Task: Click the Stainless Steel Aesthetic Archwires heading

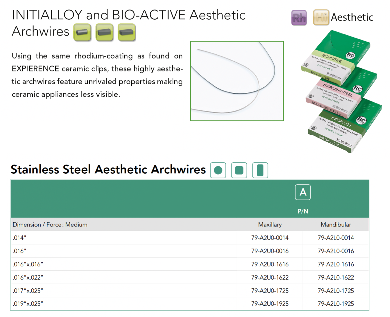Action: [x=108, y=169]
